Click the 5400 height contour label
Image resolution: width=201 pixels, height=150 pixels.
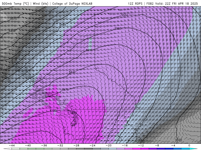(12, 31)
